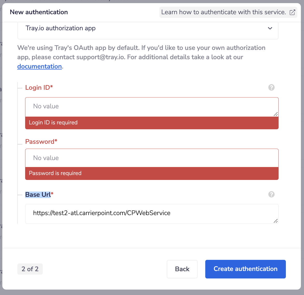Image resolution: width=304 pixels, height=295 pixels.
Task: Click the chevron on the authorization app selector
Action: pos(270,28)
